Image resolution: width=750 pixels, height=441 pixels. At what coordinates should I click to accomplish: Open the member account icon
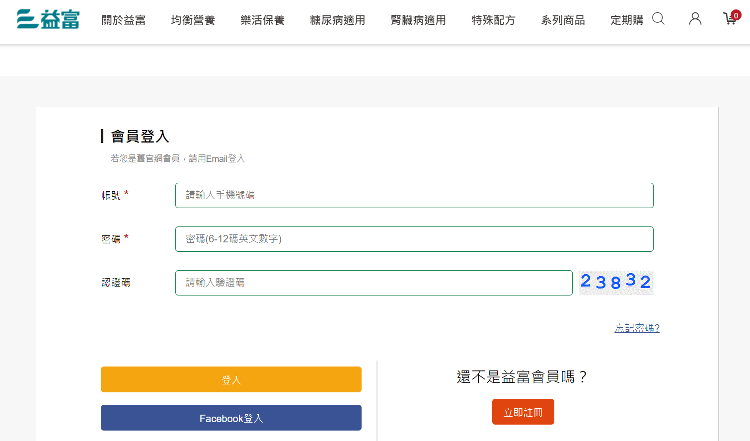click(695, 19)
